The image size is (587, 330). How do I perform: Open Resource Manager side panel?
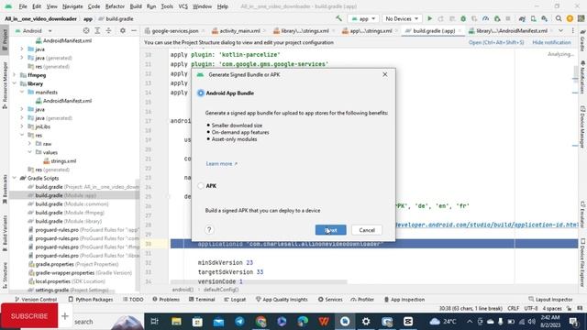[x=5, y=85]
